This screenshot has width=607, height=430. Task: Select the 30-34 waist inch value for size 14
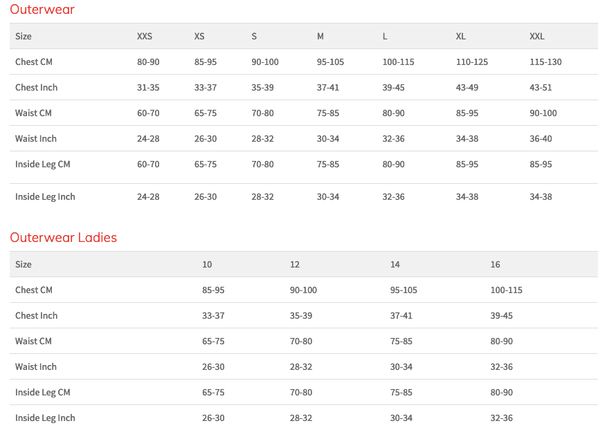coord(401,366)
